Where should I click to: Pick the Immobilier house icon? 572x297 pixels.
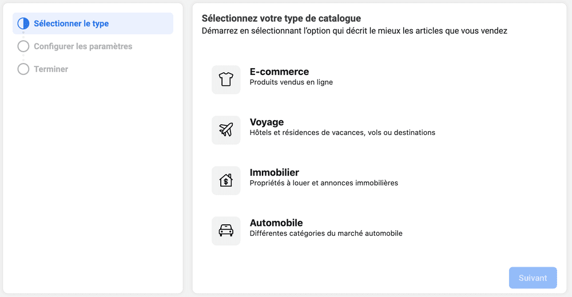click(226, 180)
